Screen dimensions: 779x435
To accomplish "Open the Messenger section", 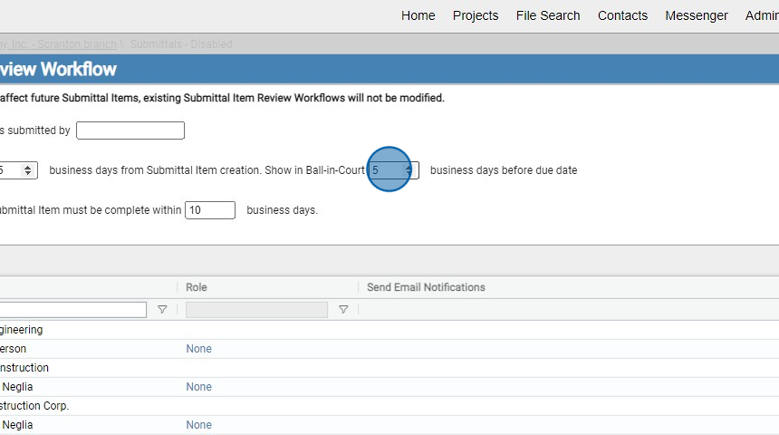I will coord(696,15).
